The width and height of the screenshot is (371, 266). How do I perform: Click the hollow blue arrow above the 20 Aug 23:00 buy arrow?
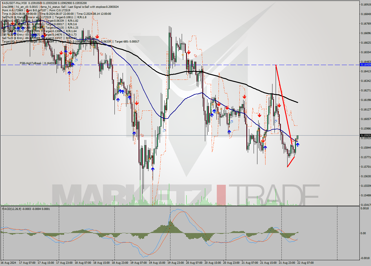pyautogui.click(x=232, y=122)
